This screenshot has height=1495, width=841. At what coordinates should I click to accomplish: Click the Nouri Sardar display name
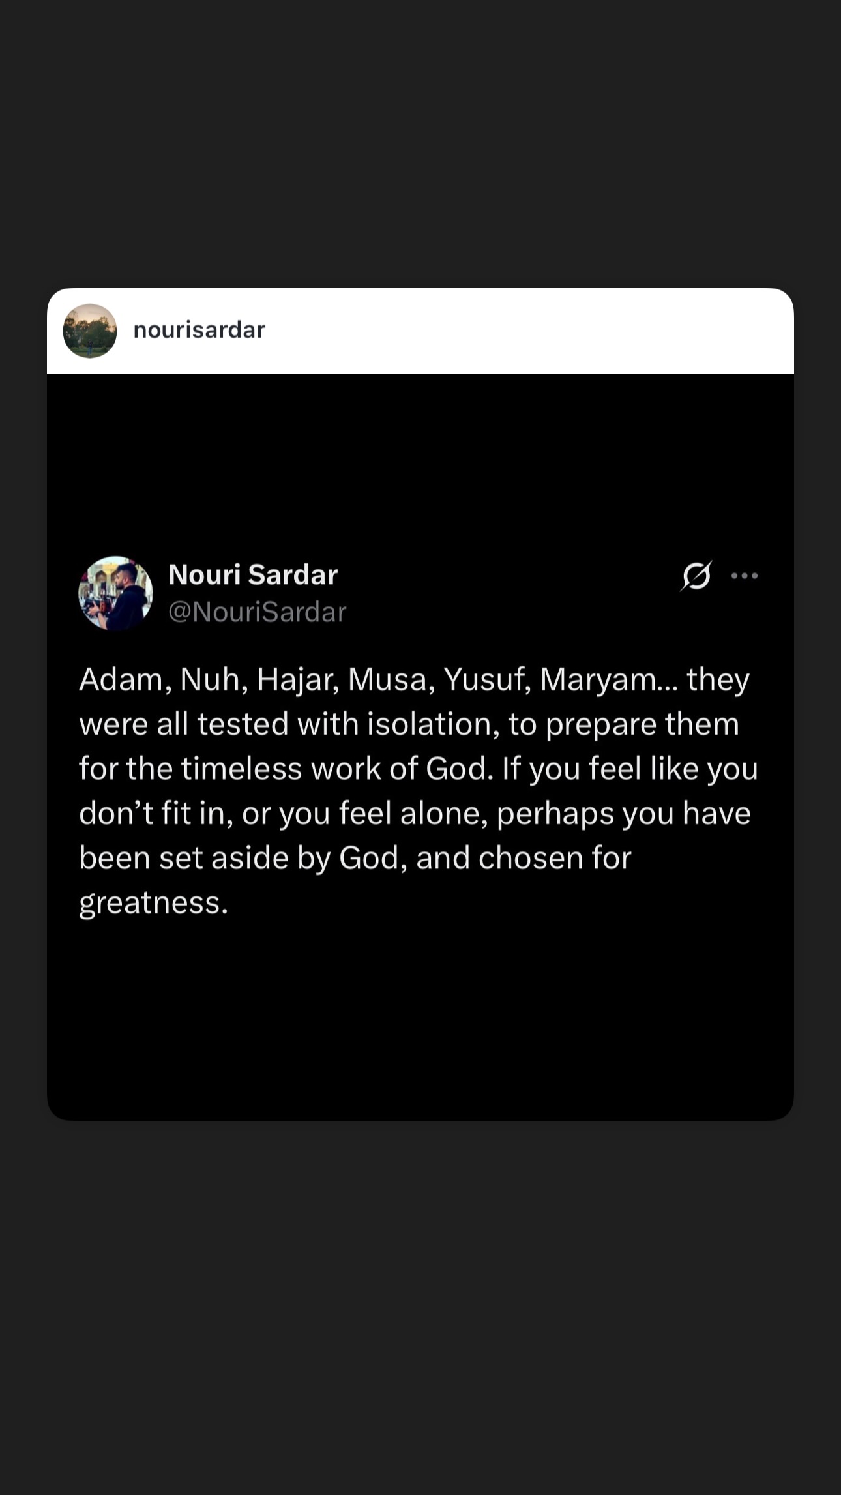coord(253,574)
